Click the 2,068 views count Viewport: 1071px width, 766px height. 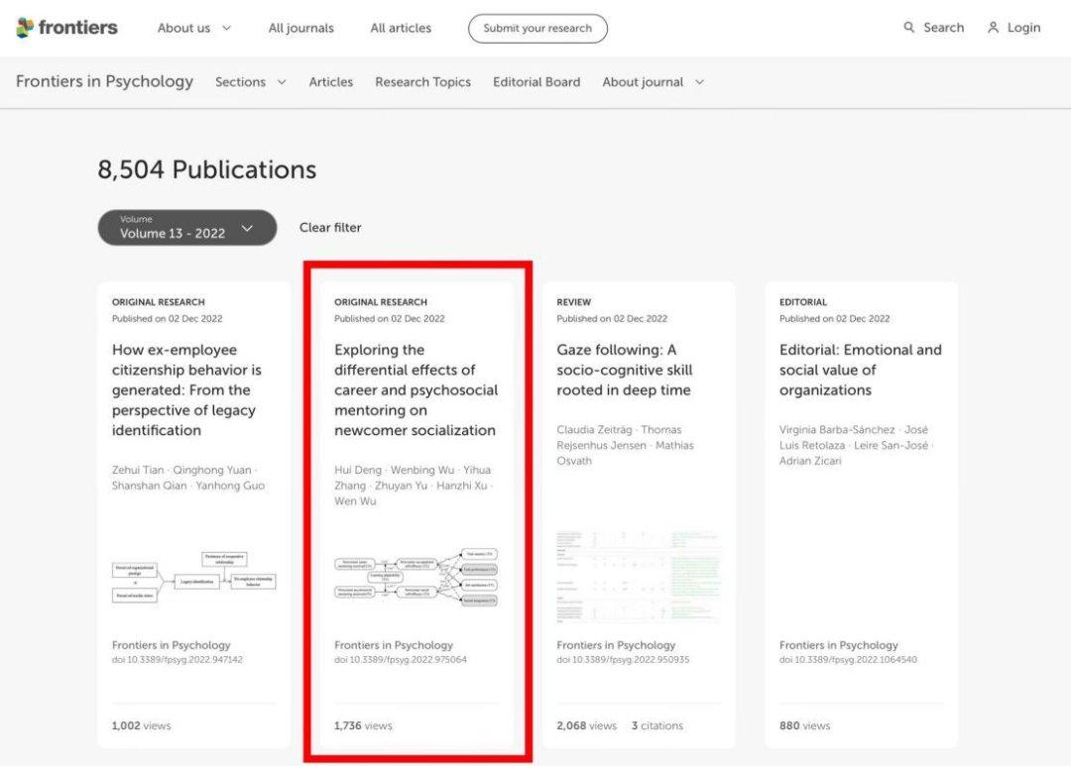[587, 725]
